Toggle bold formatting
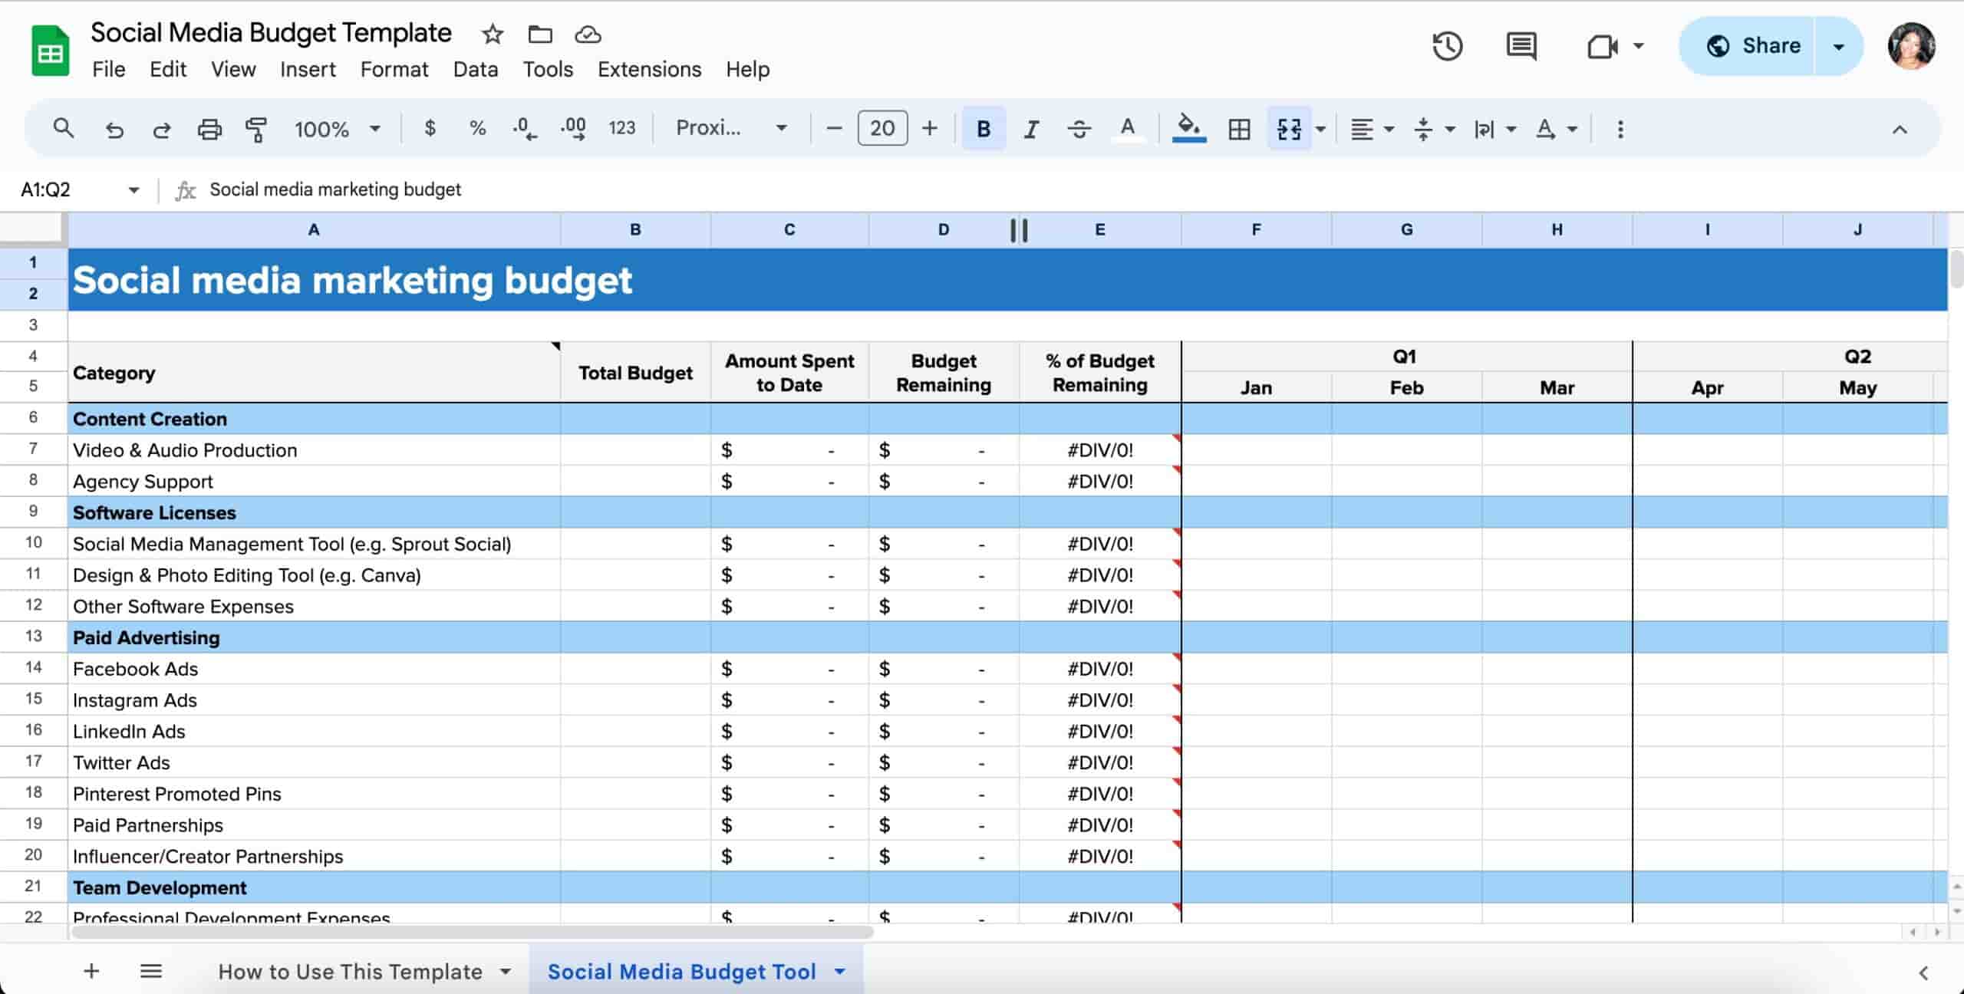This screenshot has width=1964, height=994. 983,128
